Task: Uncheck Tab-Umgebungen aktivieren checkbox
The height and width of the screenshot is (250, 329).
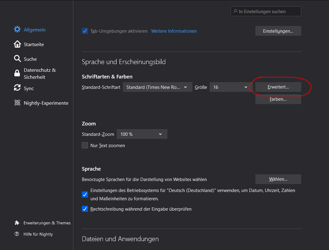Action: (85, 31)
